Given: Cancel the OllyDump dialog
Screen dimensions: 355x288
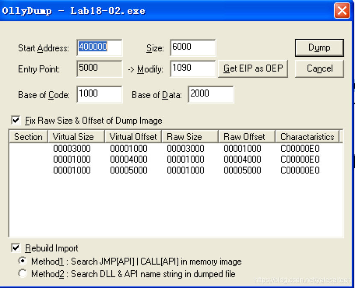Looking at the screenshot, I should (319, 68).
